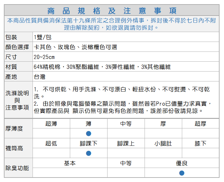Click the size value 20~25cm

(44, 57)
